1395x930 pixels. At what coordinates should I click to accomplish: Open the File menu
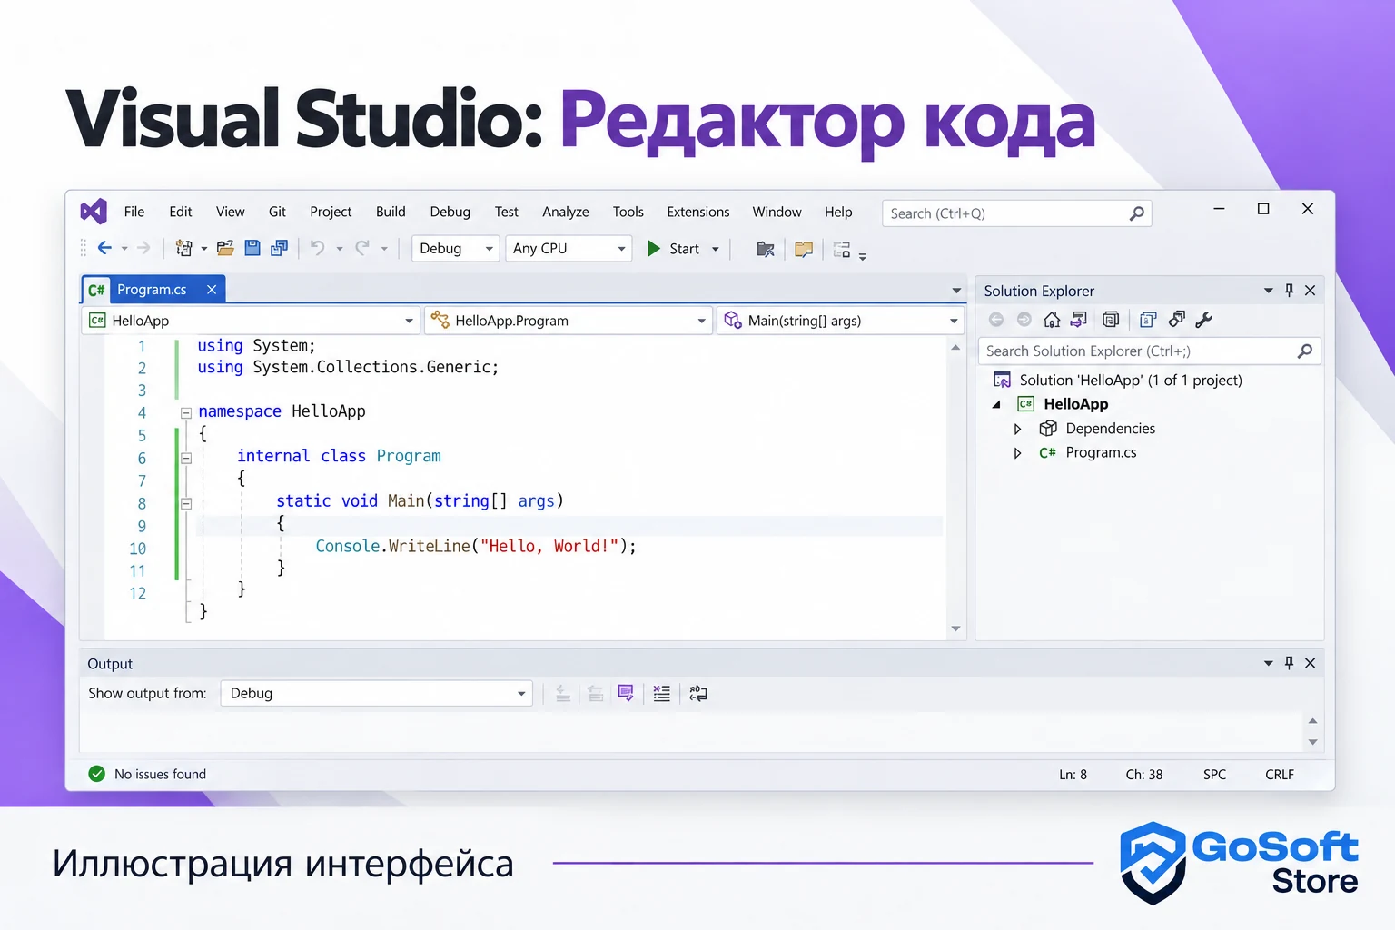(134, 212)
